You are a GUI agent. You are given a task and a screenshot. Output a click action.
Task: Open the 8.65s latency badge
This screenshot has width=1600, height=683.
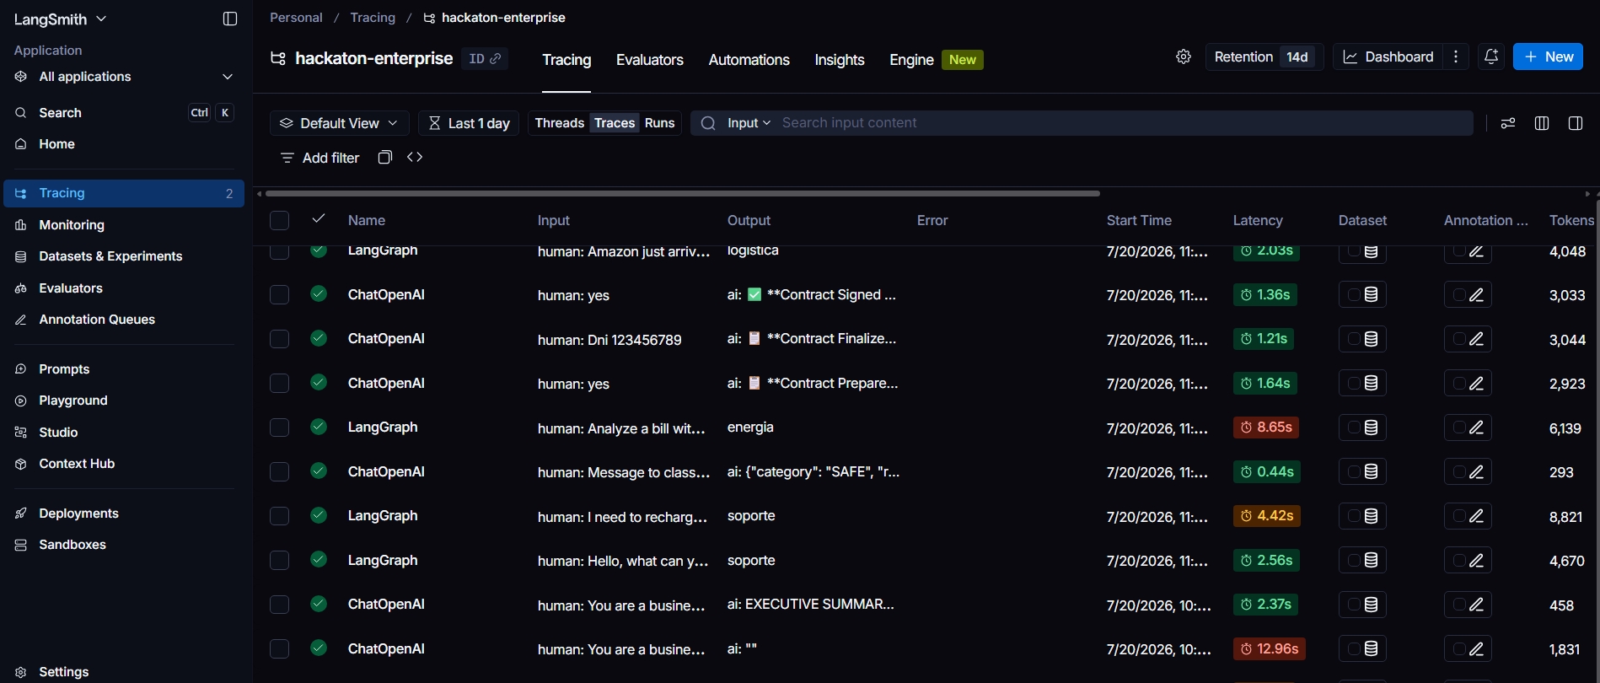coord(1266,428)
